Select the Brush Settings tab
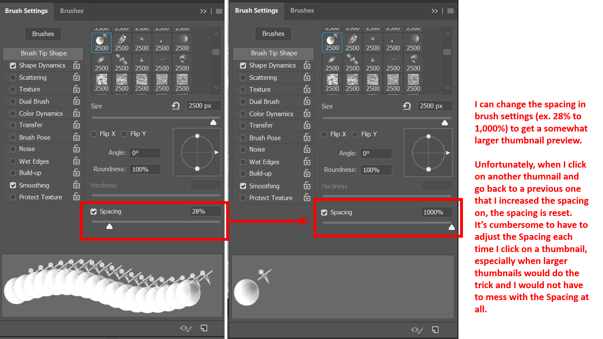The width and height of the screenshot is (603, 339). click(26, 11)
